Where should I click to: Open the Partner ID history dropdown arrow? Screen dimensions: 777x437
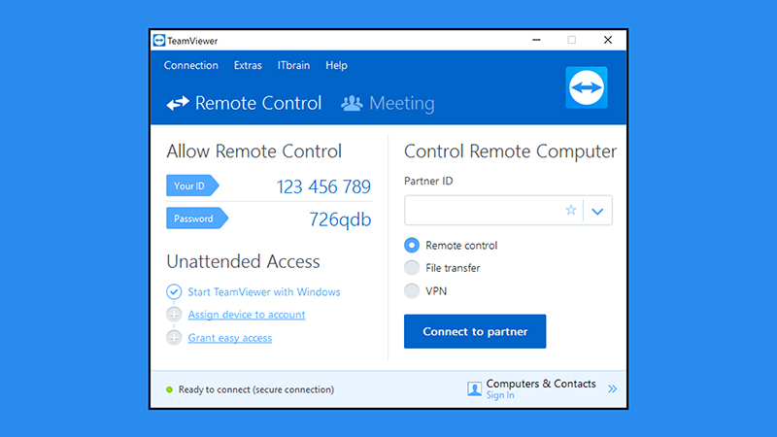click(x=597, y=211)
